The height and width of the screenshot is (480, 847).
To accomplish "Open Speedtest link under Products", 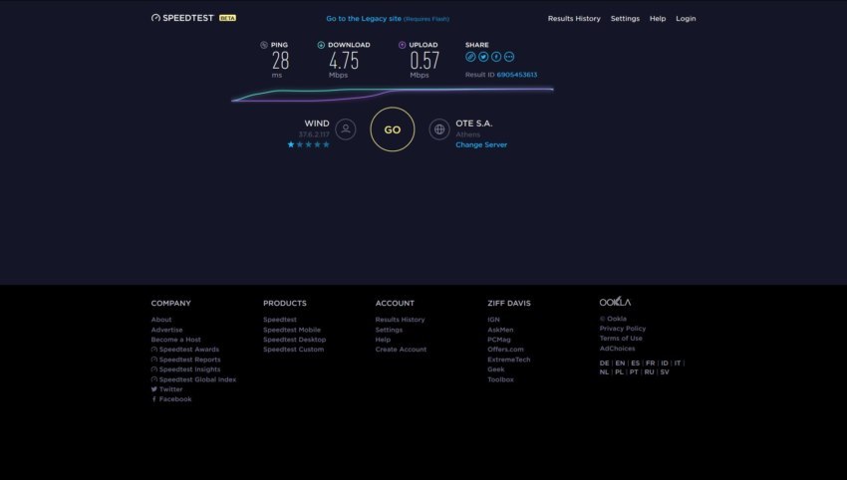I will point(280,320).
